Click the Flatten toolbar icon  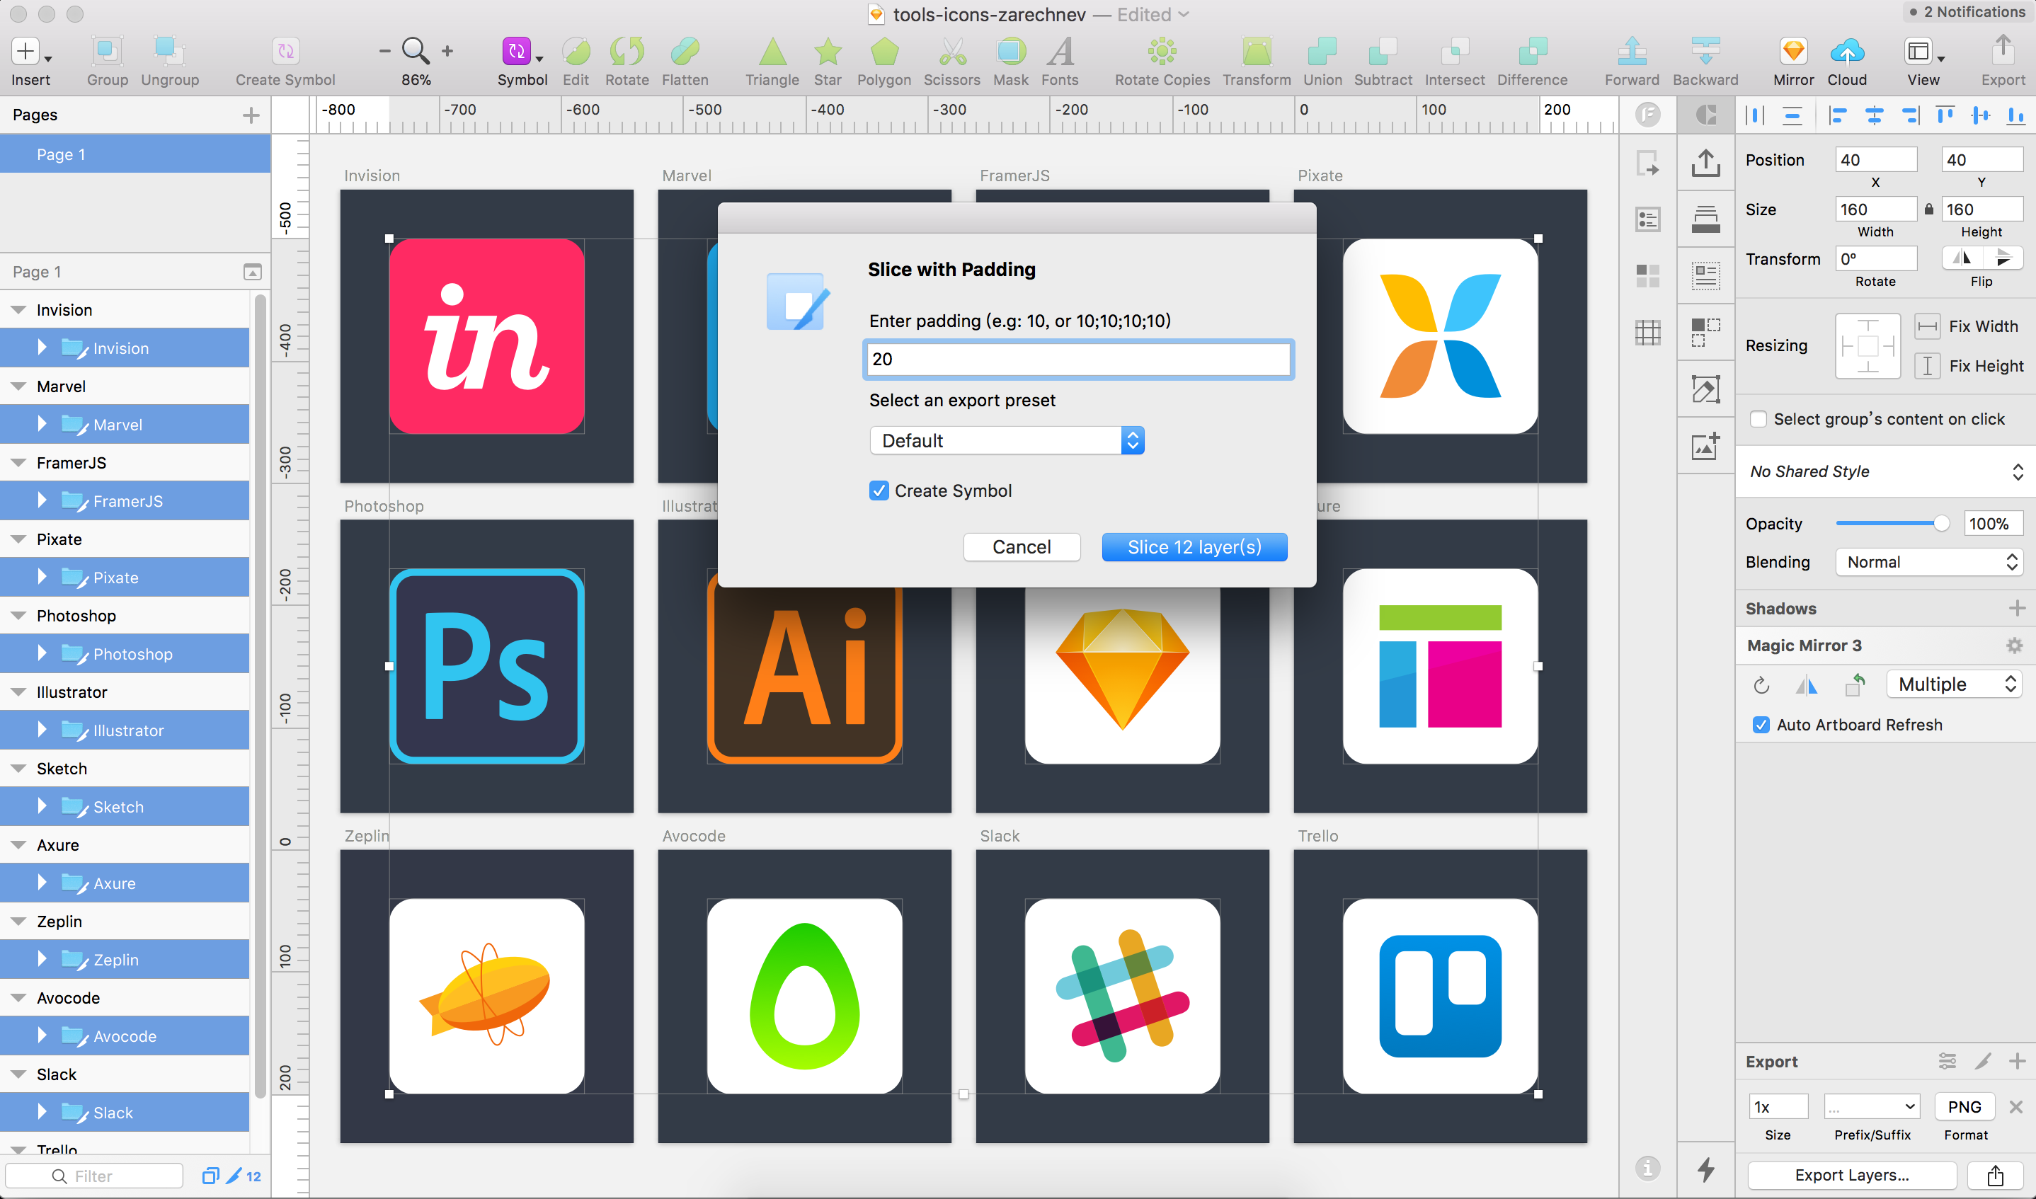click(x=685, y=52)
